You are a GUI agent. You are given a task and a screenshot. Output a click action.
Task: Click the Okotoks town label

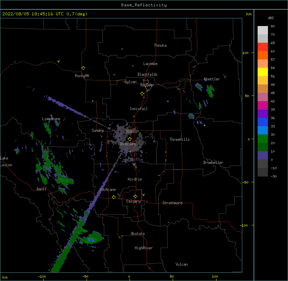[138, 234]
